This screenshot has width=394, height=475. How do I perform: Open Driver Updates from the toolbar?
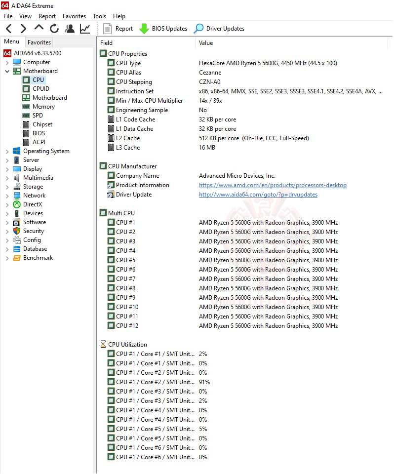pos(219,29)
